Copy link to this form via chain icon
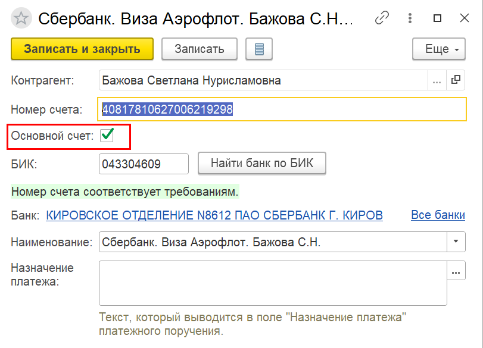The image size is (483, 348). (x=382, y=18)
